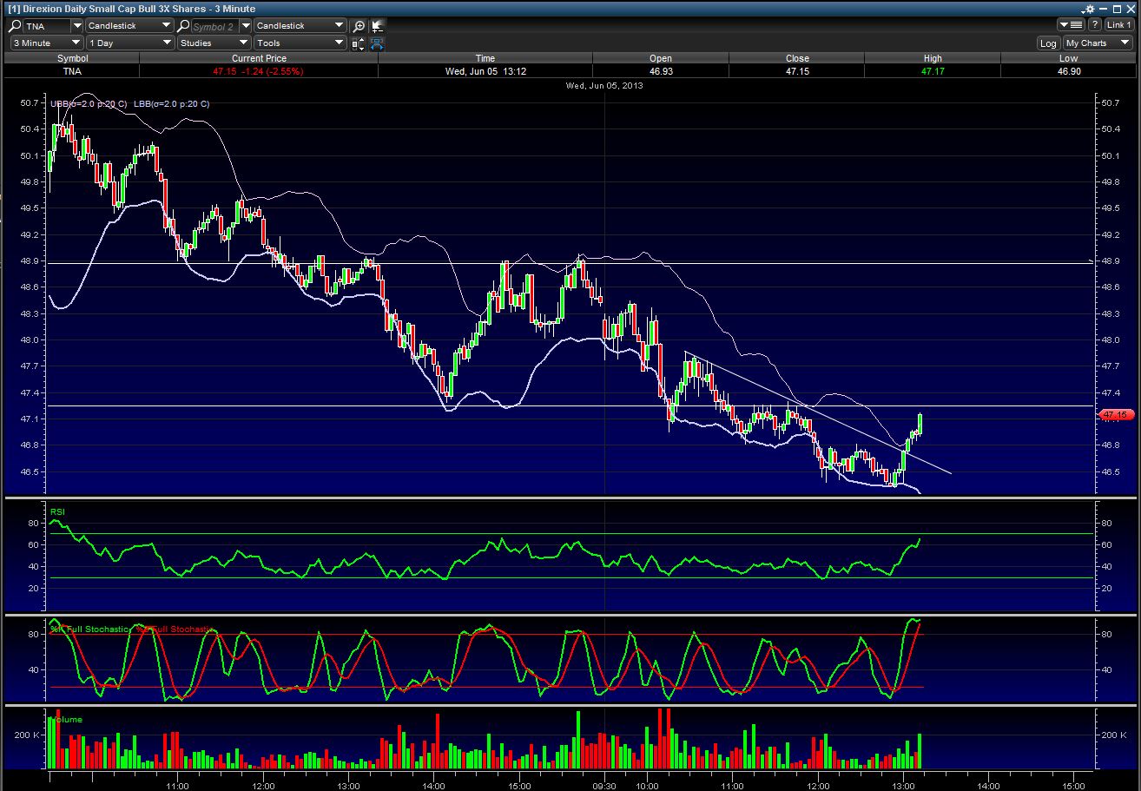Click the red 47.15 price marker on axis
This screenshot has width=1141, height=791.
(1117, 415)
